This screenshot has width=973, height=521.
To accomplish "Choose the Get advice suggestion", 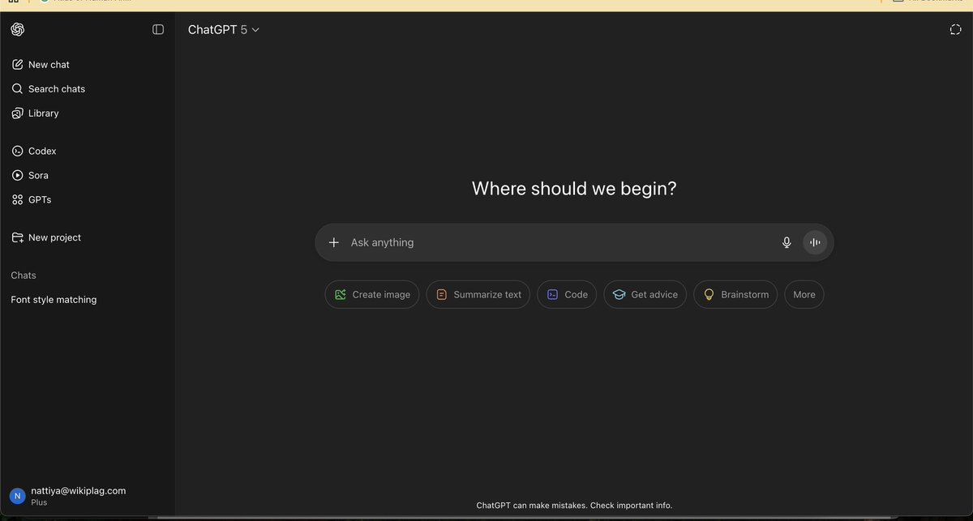I will [645, 294].
